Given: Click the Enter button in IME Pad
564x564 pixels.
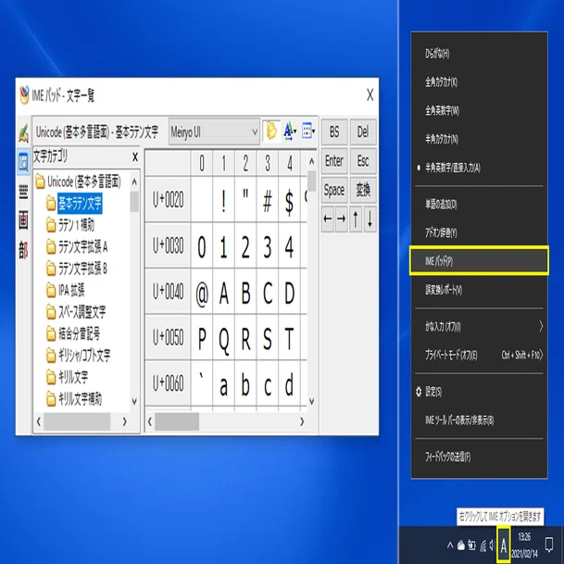Looking at the screenshot, I should pos(334,161).
